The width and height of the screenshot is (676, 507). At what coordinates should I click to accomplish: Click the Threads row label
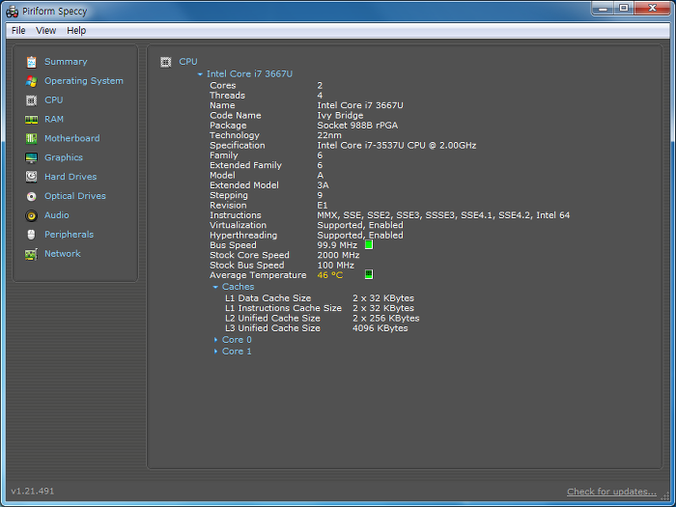point(227,96)
